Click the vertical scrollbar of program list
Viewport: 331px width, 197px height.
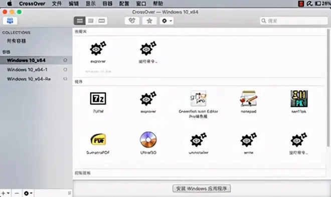(328, 88)
